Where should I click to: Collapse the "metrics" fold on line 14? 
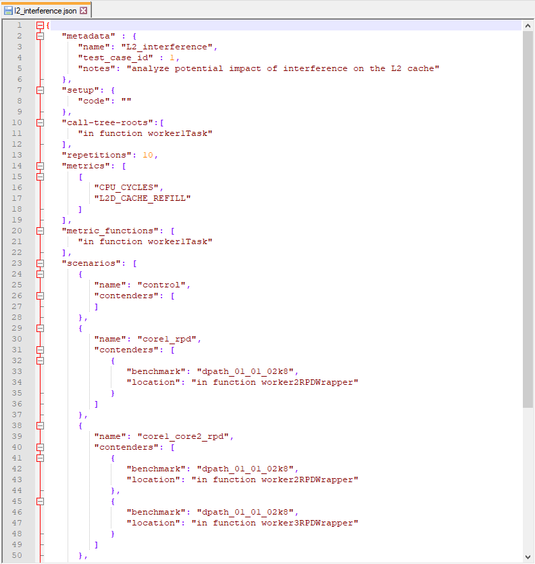(41, 166)
